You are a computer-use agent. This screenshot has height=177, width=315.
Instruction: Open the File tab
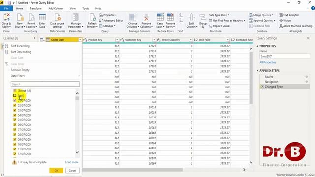[6, 8]
